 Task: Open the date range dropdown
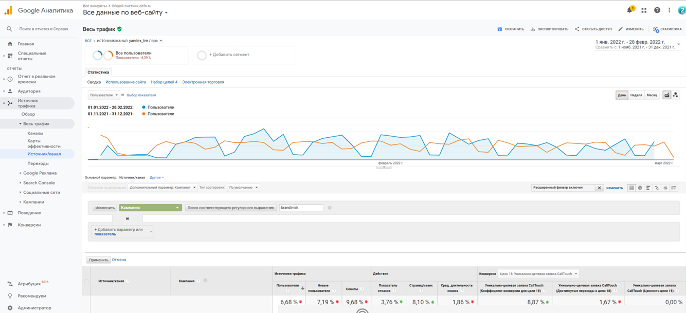tap(678, 44)
